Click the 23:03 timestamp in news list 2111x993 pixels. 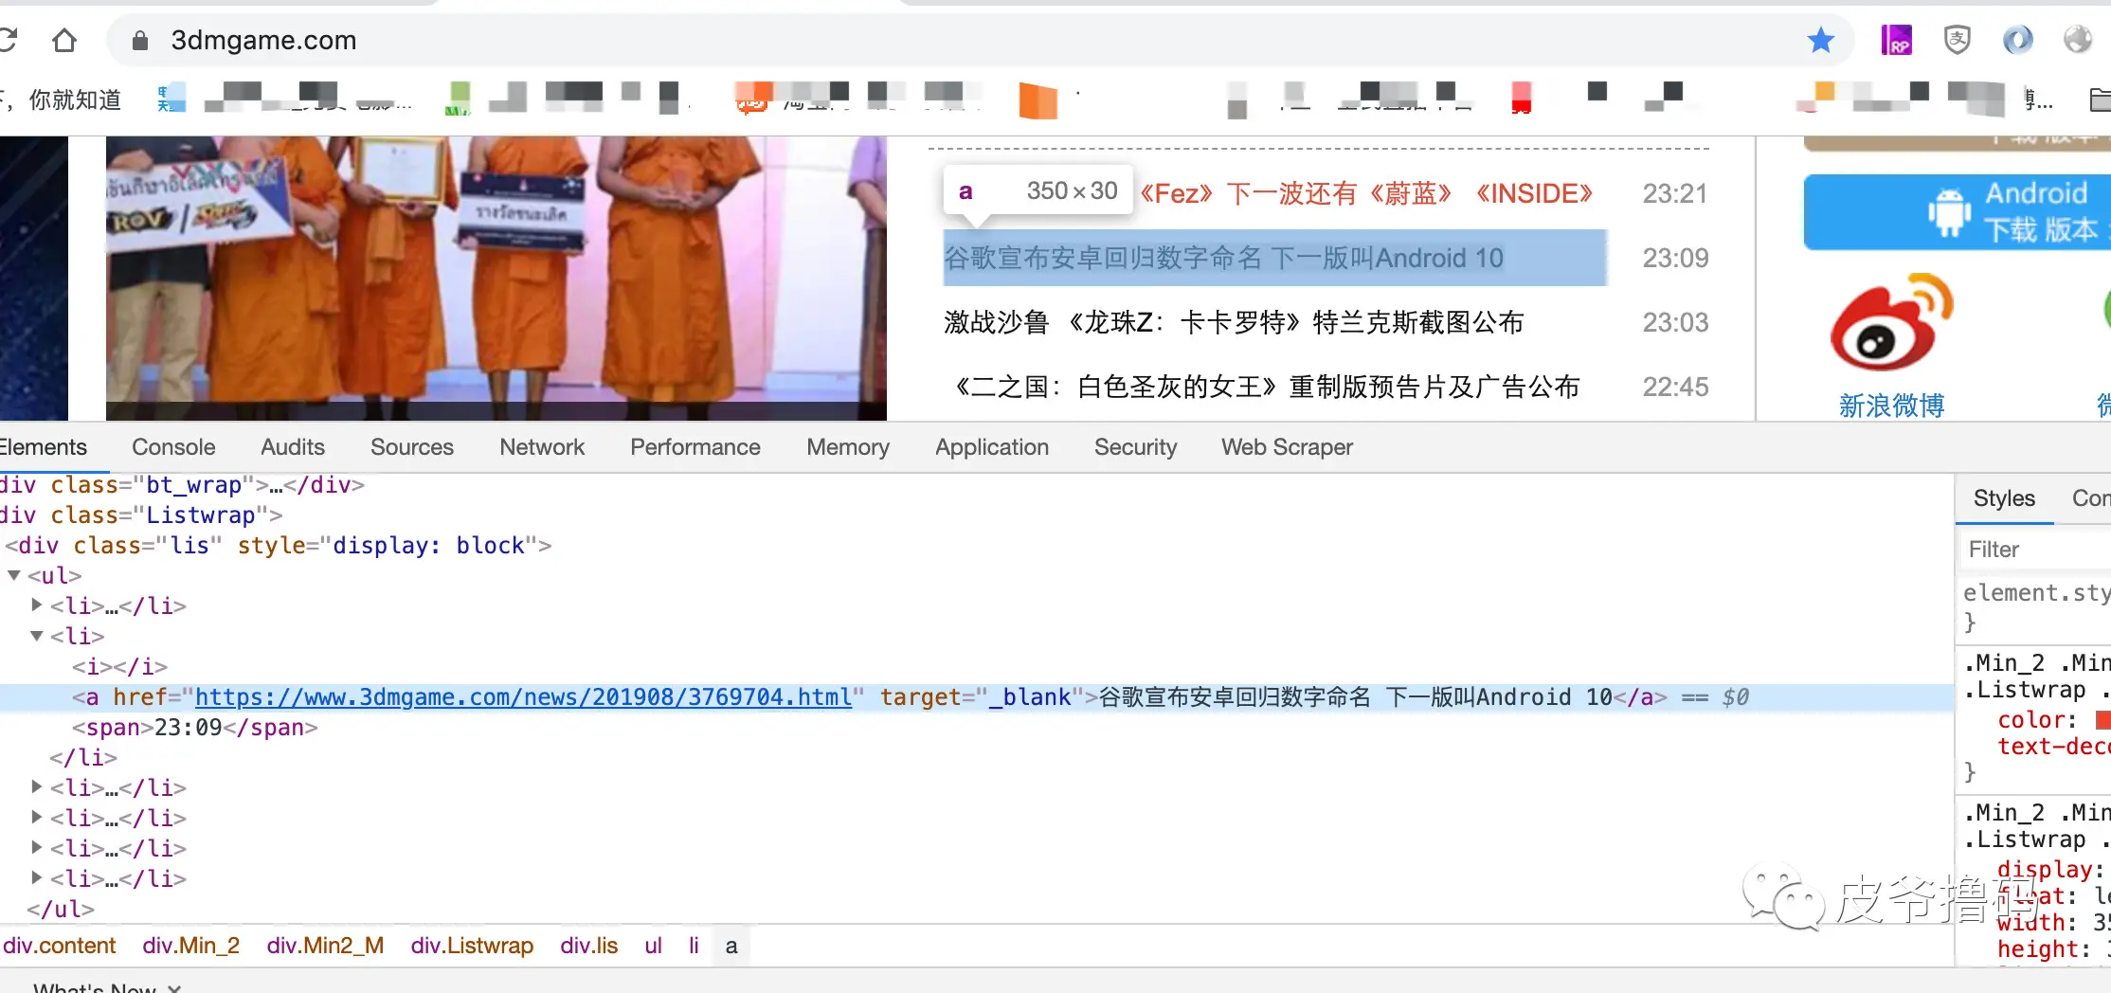point(1675,322)
